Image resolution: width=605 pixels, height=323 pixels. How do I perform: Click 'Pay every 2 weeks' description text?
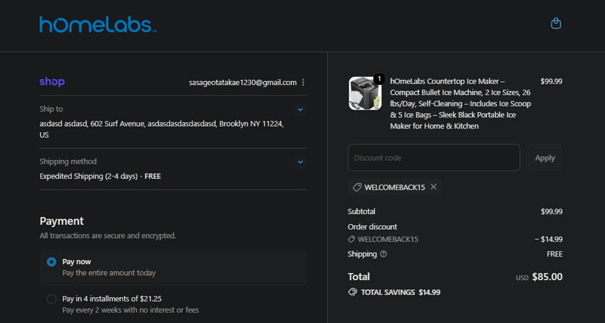pos(130,310)
